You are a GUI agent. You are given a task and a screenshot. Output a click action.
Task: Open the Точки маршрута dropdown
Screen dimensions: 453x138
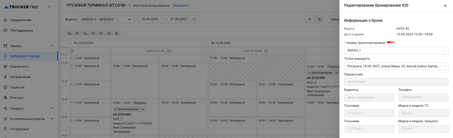click(x=396, y=66)
